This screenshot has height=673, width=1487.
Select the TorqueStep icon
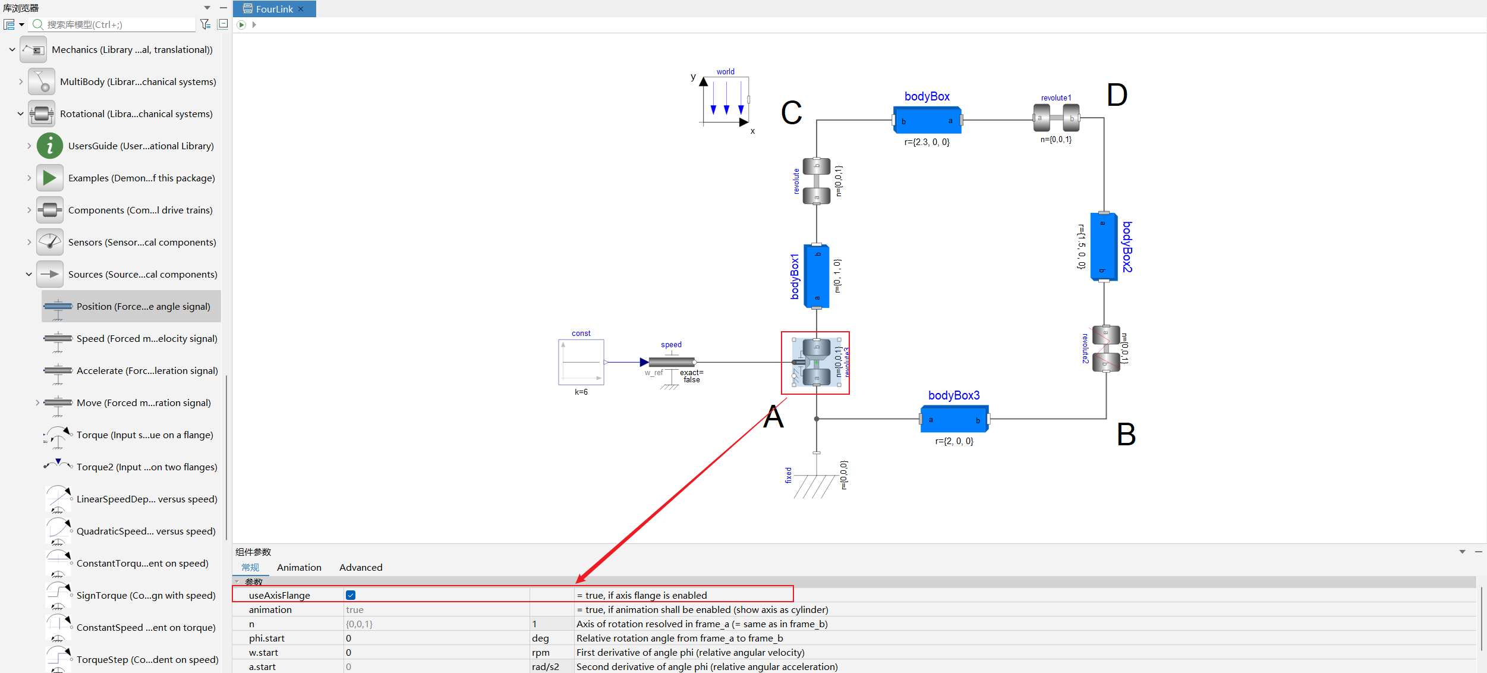tap(58, 660)
